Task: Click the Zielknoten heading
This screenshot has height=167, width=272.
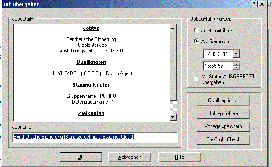Action: [x=91, y=113]
